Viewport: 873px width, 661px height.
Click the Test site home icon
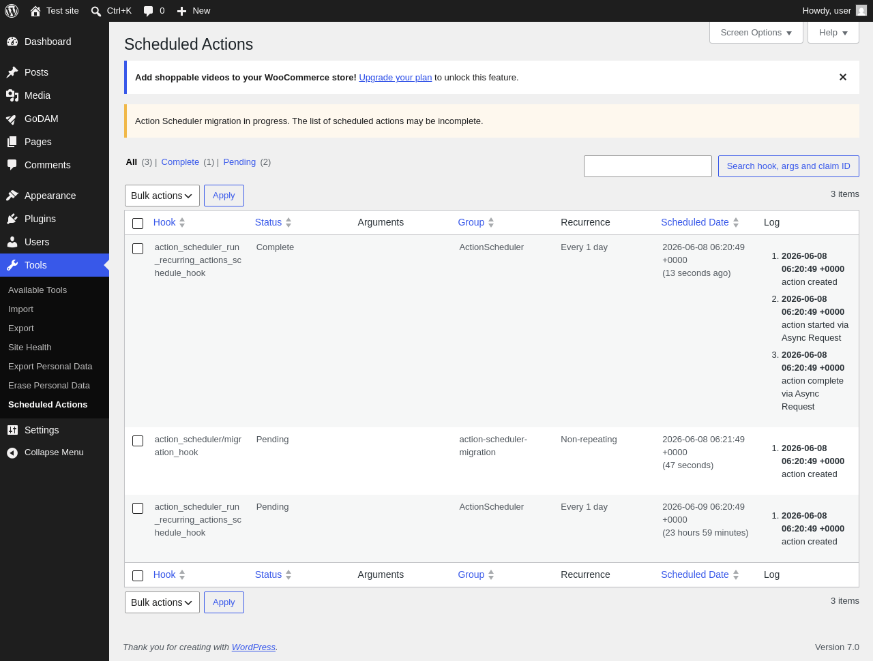[35, 11]
